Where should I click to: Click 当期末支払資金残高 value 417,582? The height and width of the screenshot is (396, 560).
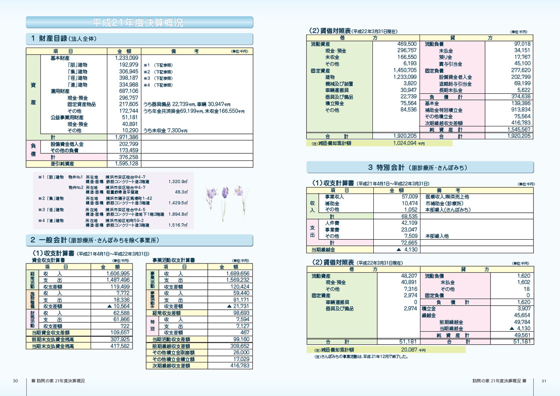pyautogui.click(x=120, y=347)
